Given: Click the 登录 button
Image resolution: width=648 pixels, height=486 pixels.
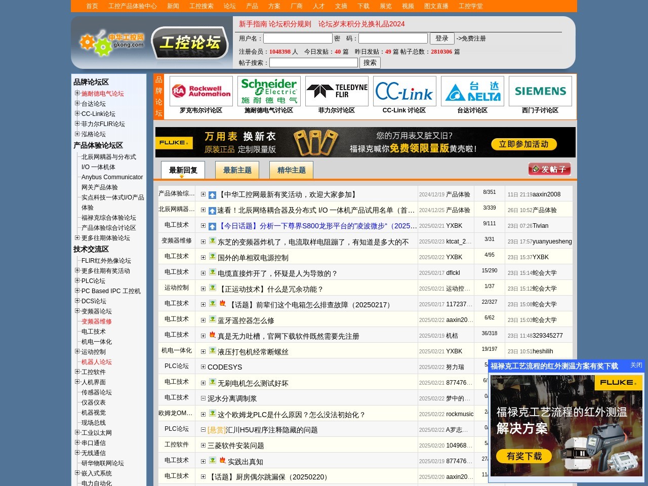Looking at the screenshot, I should pyautogui.click(x=442, y=38).
